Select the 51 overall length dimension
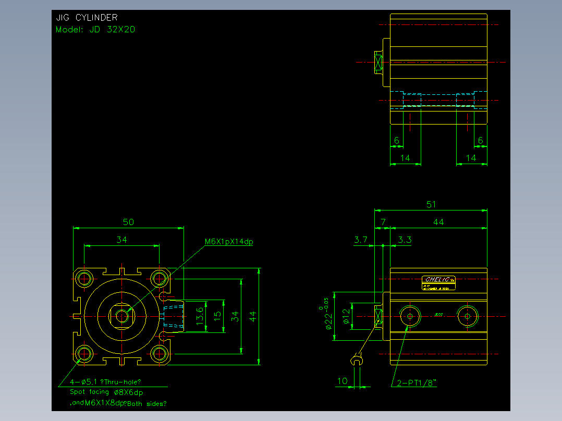Viewport: 562px width, 421px height. coord(431,205)
